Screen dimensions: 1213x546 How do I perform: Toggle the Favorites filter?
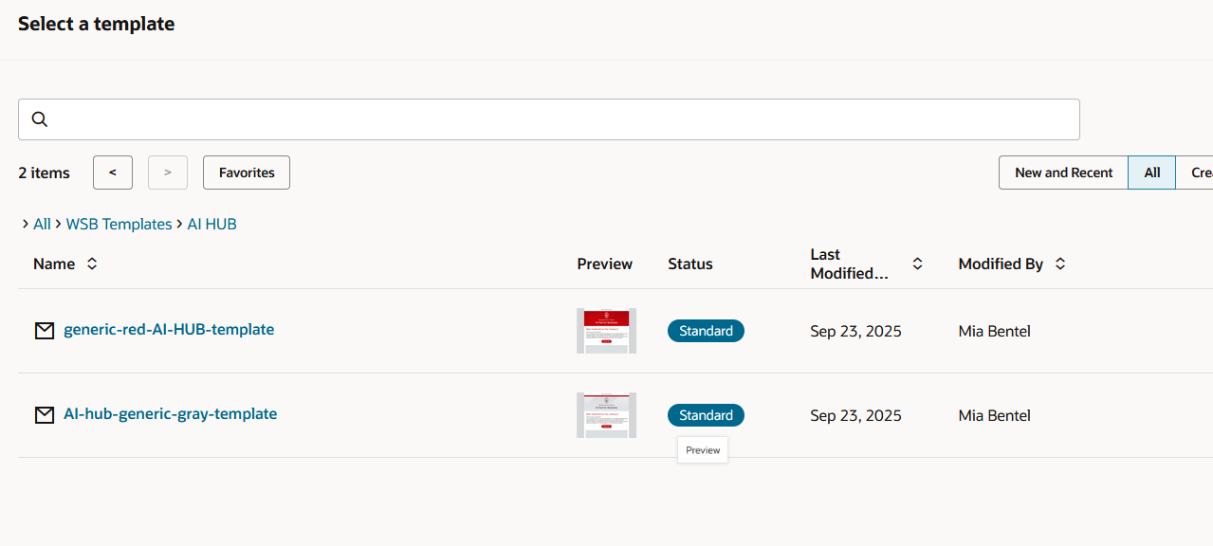click(247, 173)
